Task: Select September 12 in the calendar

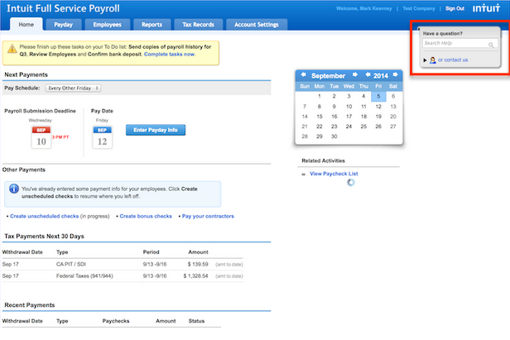Action: [377, 106]
